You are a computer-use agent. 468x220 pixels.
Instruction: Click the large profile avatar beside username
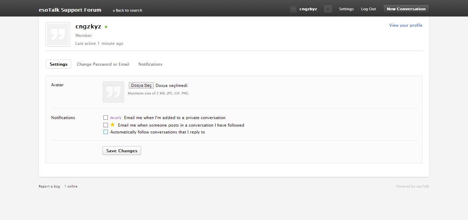[x=58, y=34]
